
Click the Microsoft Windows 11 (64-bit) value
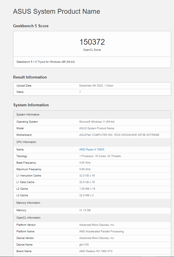pos(97,122)
